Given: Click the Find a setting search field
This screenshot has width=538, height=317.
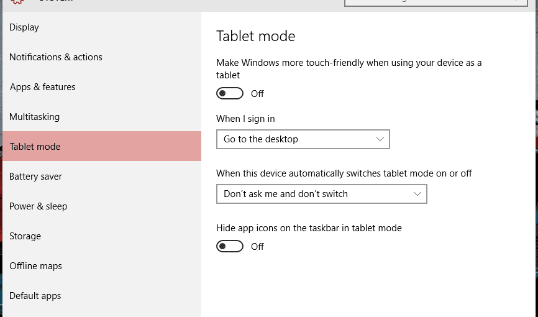Looking at the screenshot, I should click(429, 2).
